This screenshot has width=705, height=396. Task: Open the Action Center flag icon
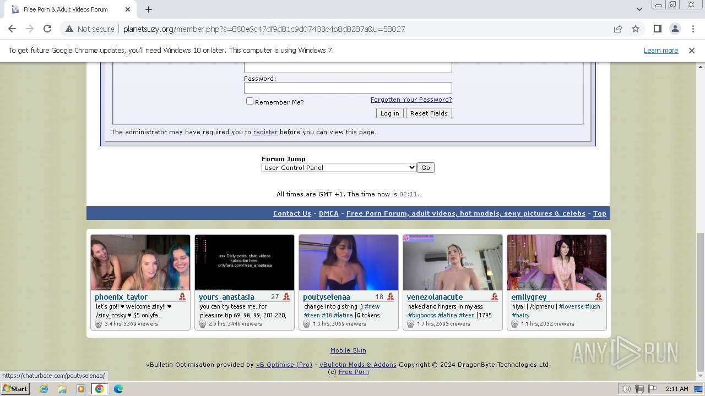tap(652, 389)
